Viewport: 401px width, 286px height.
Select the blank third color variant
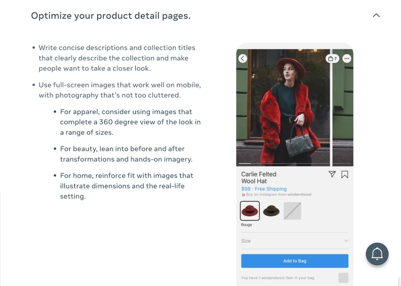click(x=293, y=211)
